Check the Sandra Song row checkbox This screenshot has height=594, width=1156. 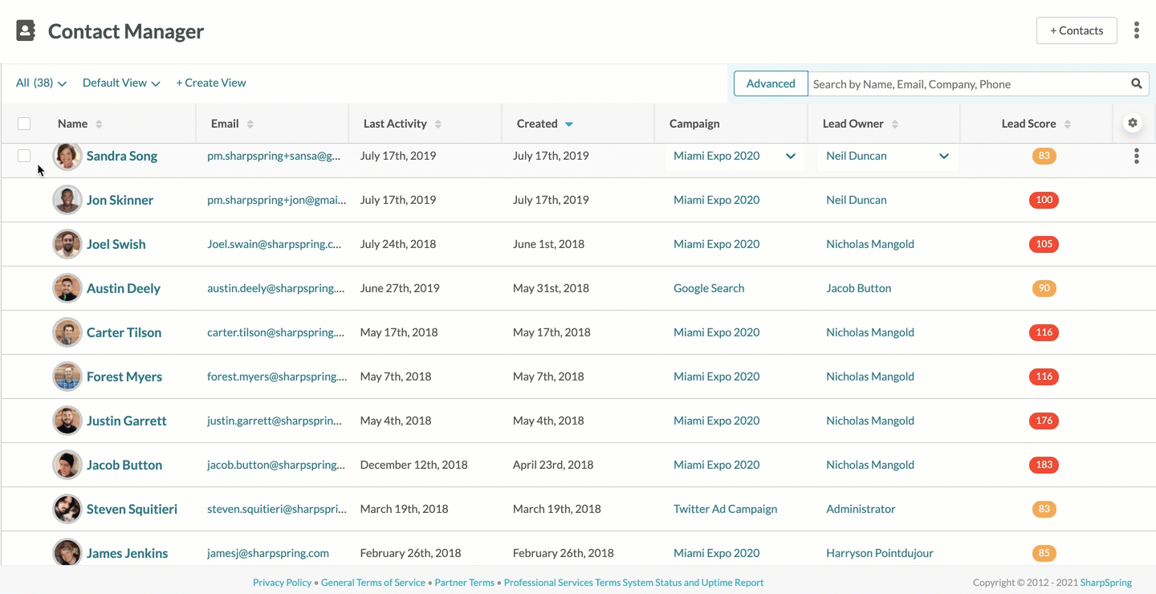(24, 156)
